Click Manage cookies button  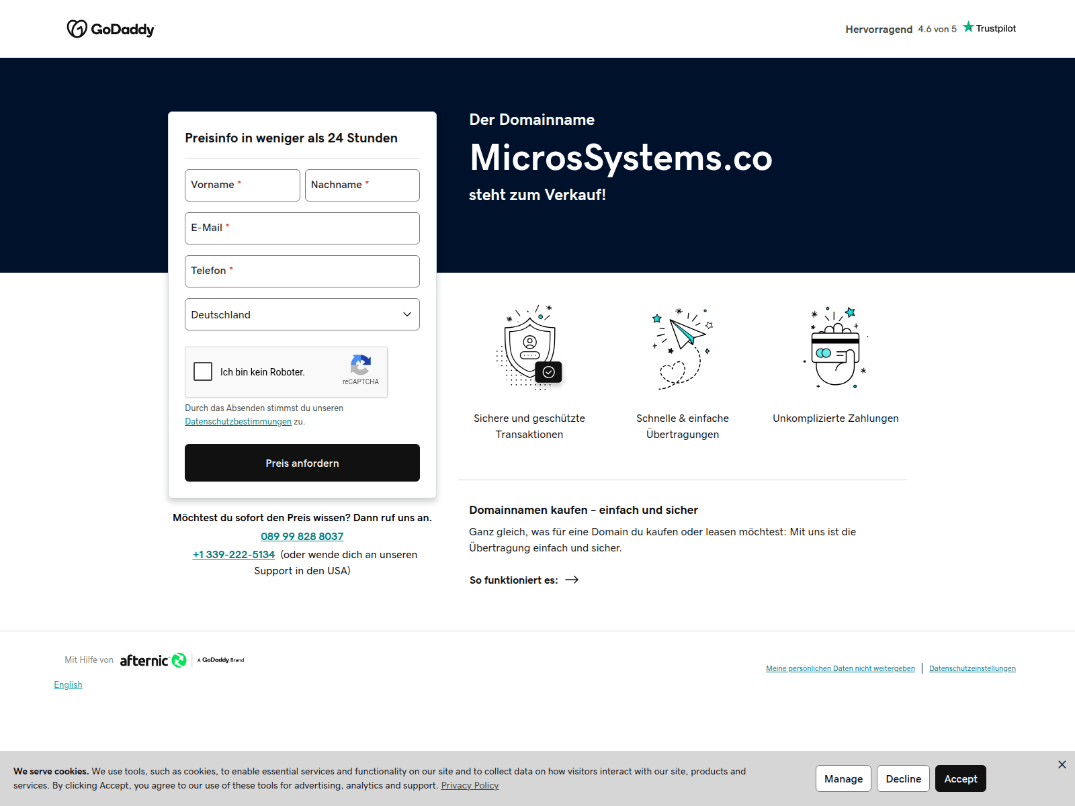[x=844, y=778]
